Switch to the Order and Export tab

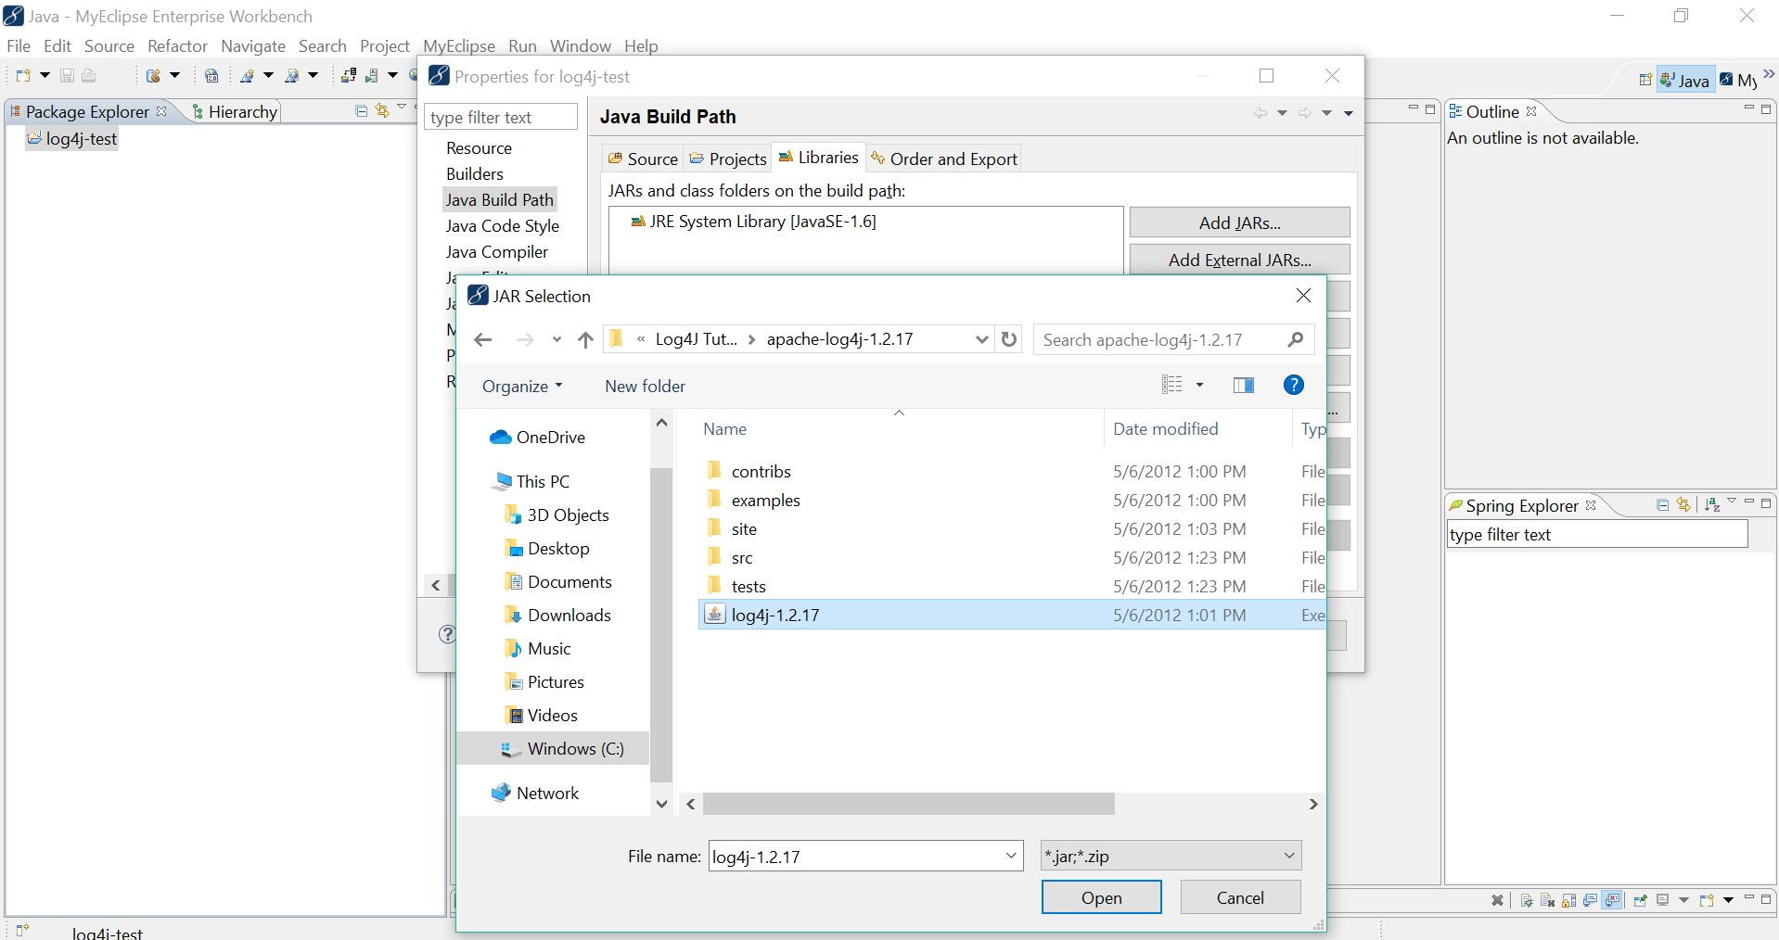943,159
